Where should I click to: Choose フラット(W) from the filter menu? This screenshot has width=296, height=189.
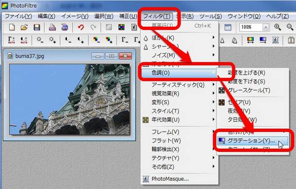point(180,141)
